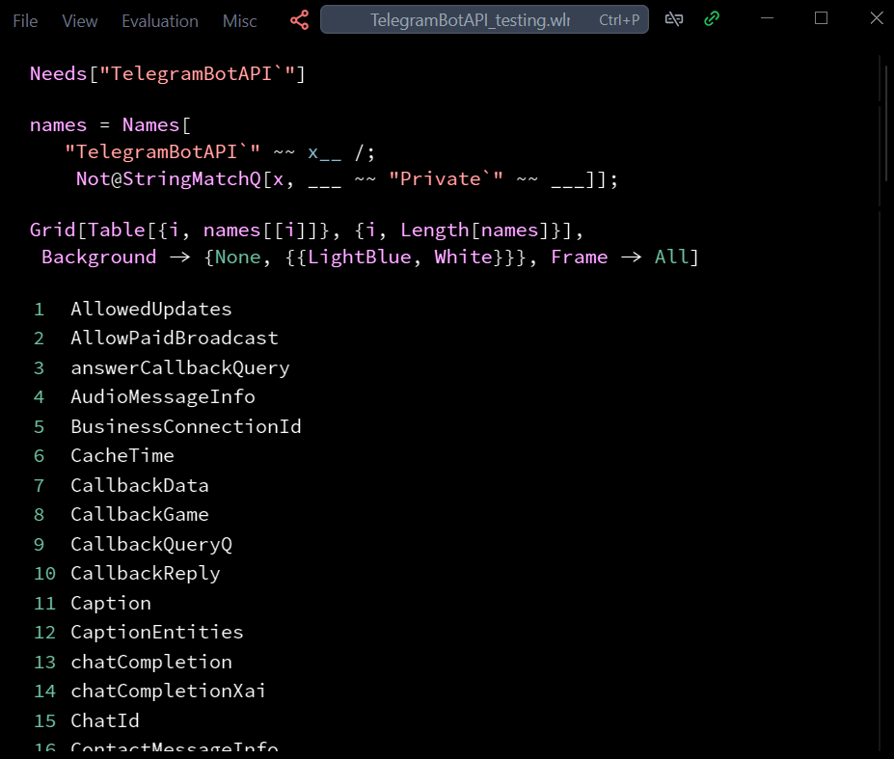Open the TelegramBotAPI_testing.wlr file search box
The image size is (894, 759).
(x=484, y=19)
